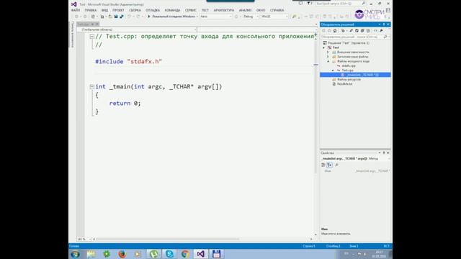Open the АНАЛИЗ menu
This screenshot has width=461, height=259.
click(245, 10)
